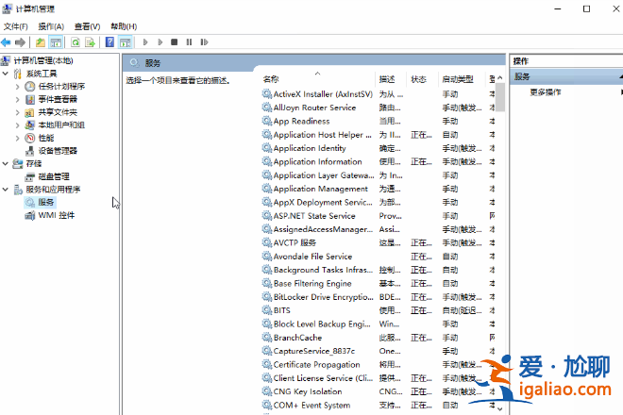Click the services list scrollbar thumb

click(500, 97)
